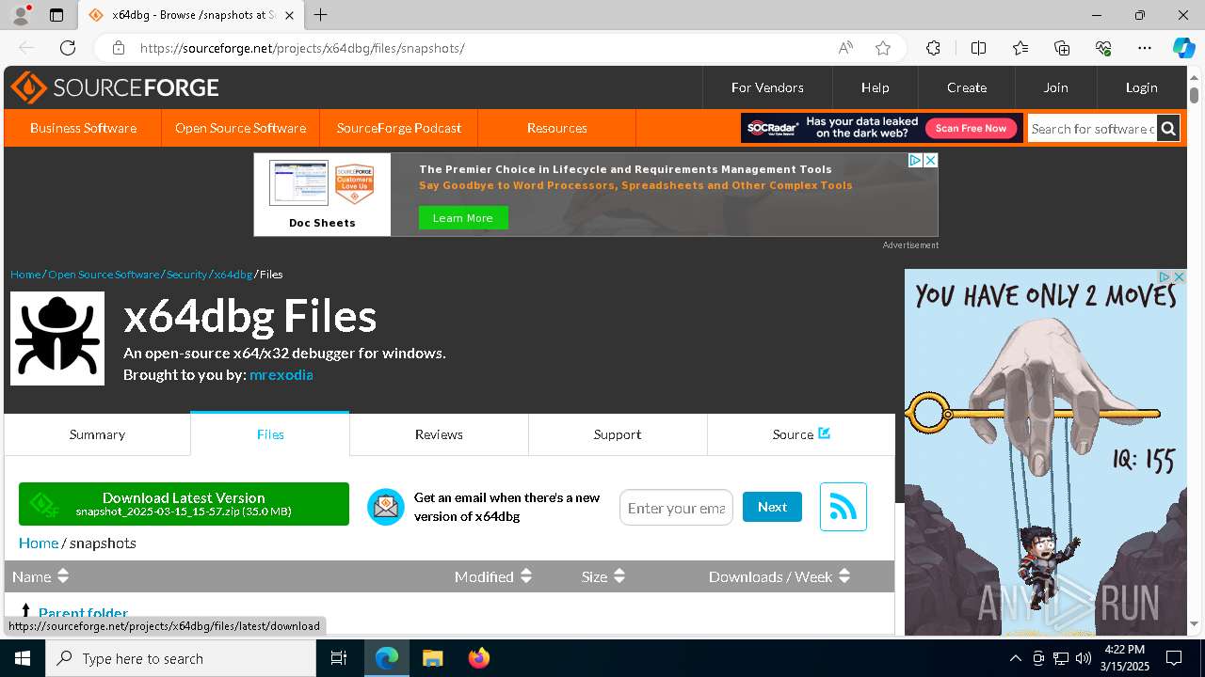Open Help in header
The image size is (1205, 677).
coord(875,87)
